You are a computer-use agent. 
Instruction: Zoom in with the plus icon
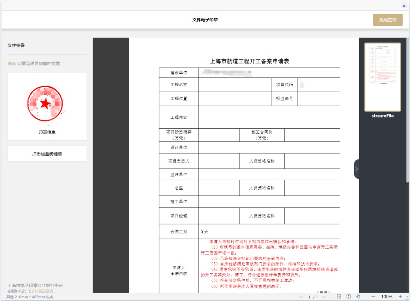(400, 296)
